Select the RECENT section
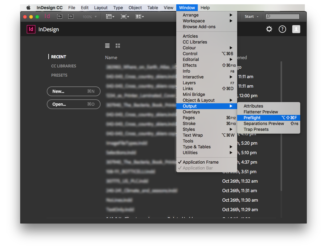Screen dimensions: 327x251 (58, 57)
